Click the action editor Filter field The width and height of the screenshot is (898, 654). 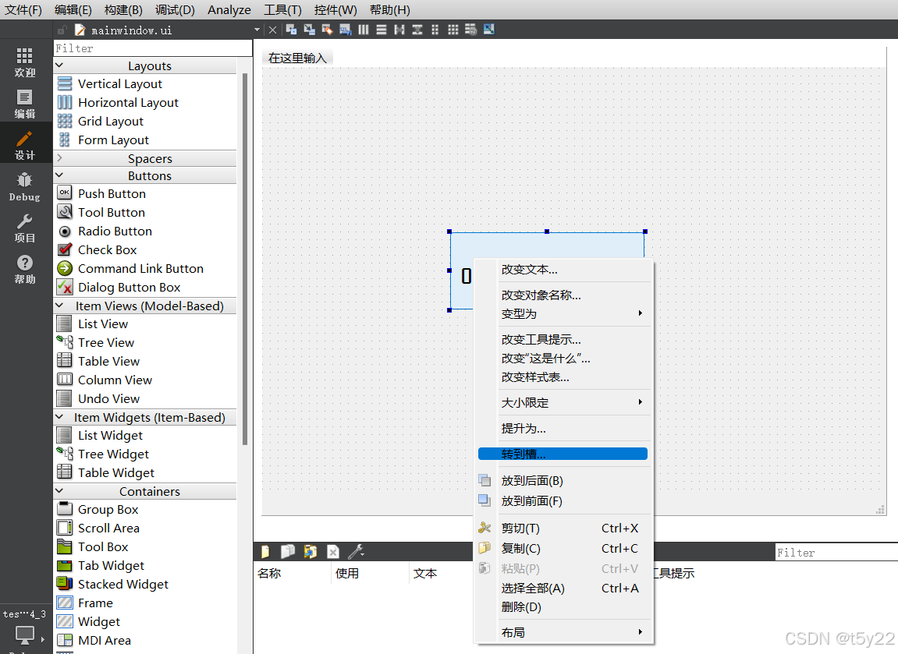point(836,552)
